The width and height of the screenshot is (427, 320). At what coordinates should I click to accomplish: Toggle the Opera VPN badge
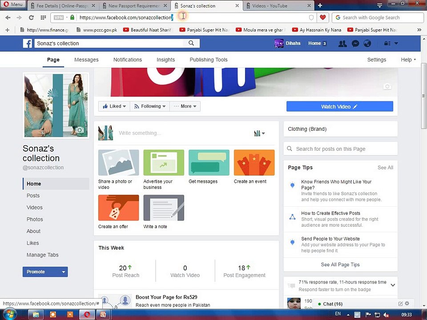pos(59,17)
